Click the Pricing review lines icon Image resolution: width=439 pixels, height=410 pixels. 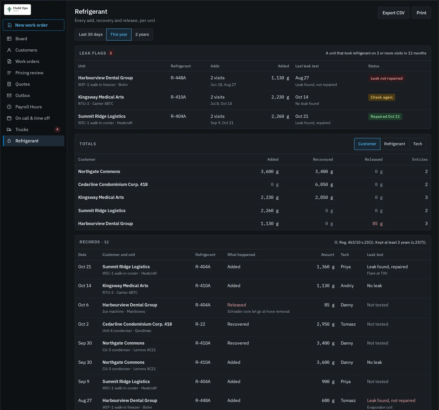point(9,73)
